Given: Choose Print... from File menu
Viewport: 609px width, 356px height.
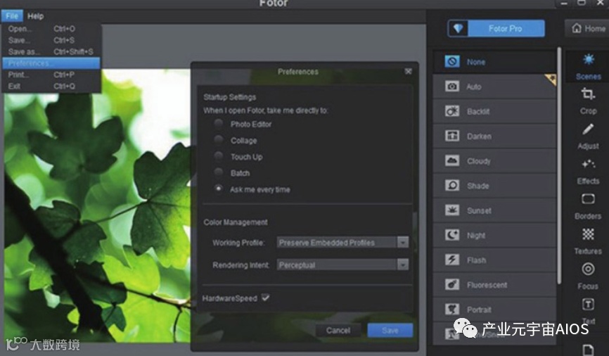Looking at the screenshot, I should [51, 75].
